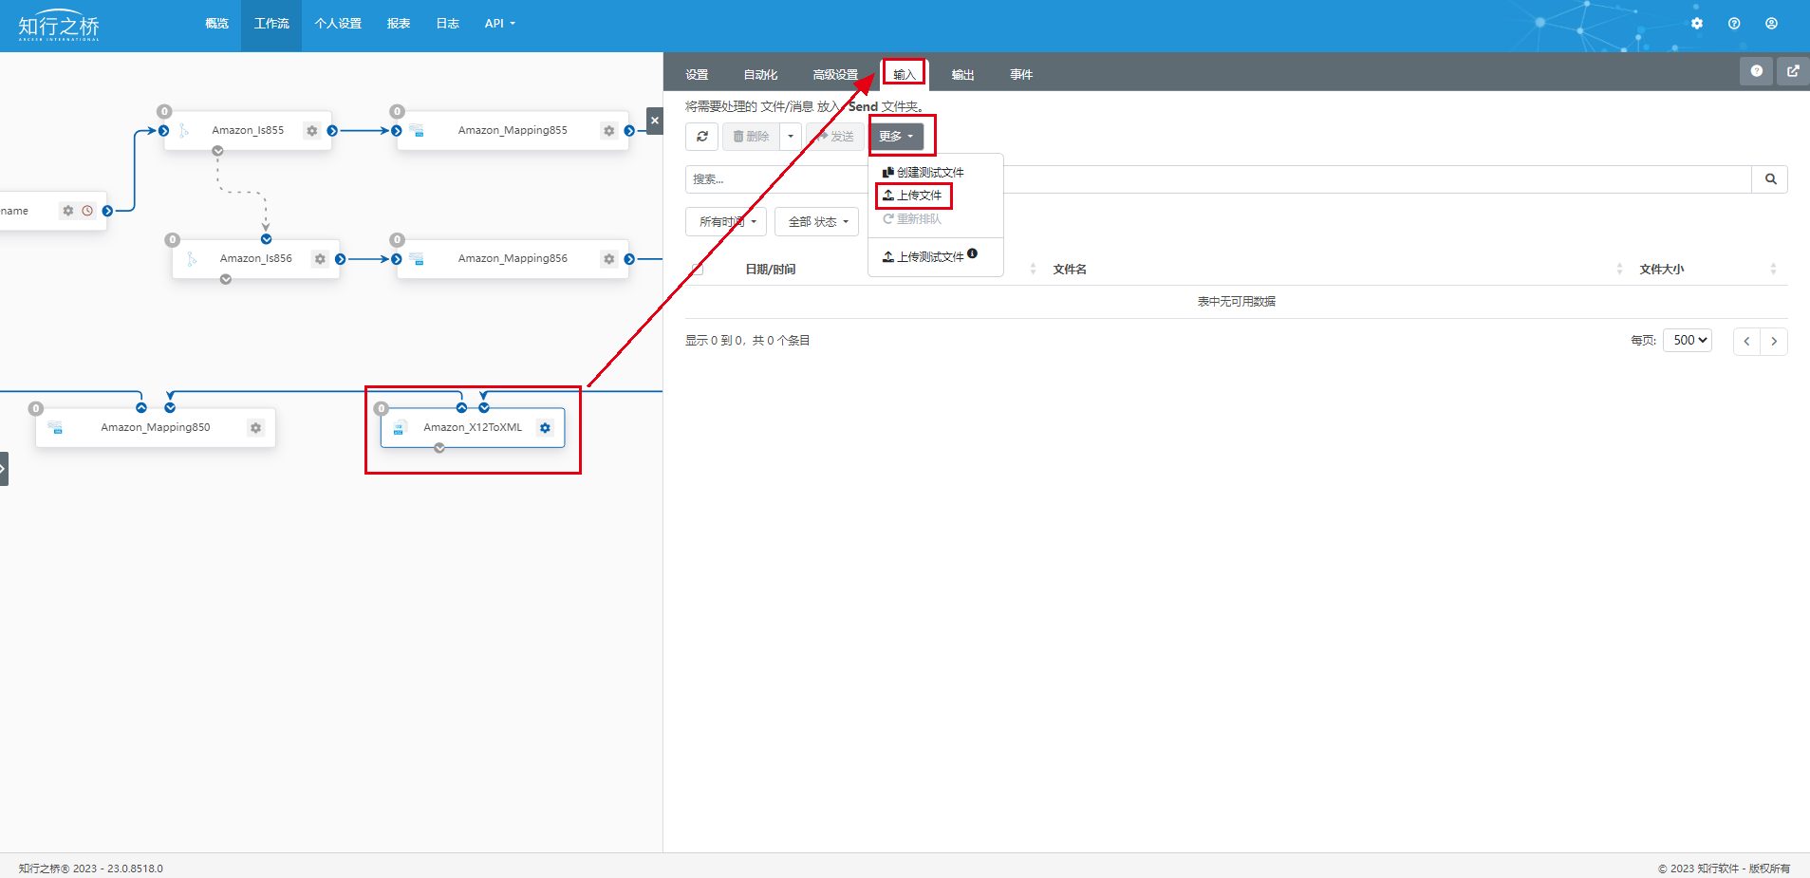The image size is (1810, 878).
Task: Close the connector side panel
Action: click(654, 121)
